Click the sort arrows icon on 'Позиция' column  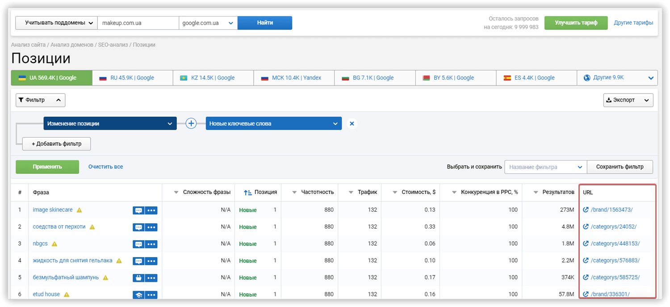pos(248,192)
